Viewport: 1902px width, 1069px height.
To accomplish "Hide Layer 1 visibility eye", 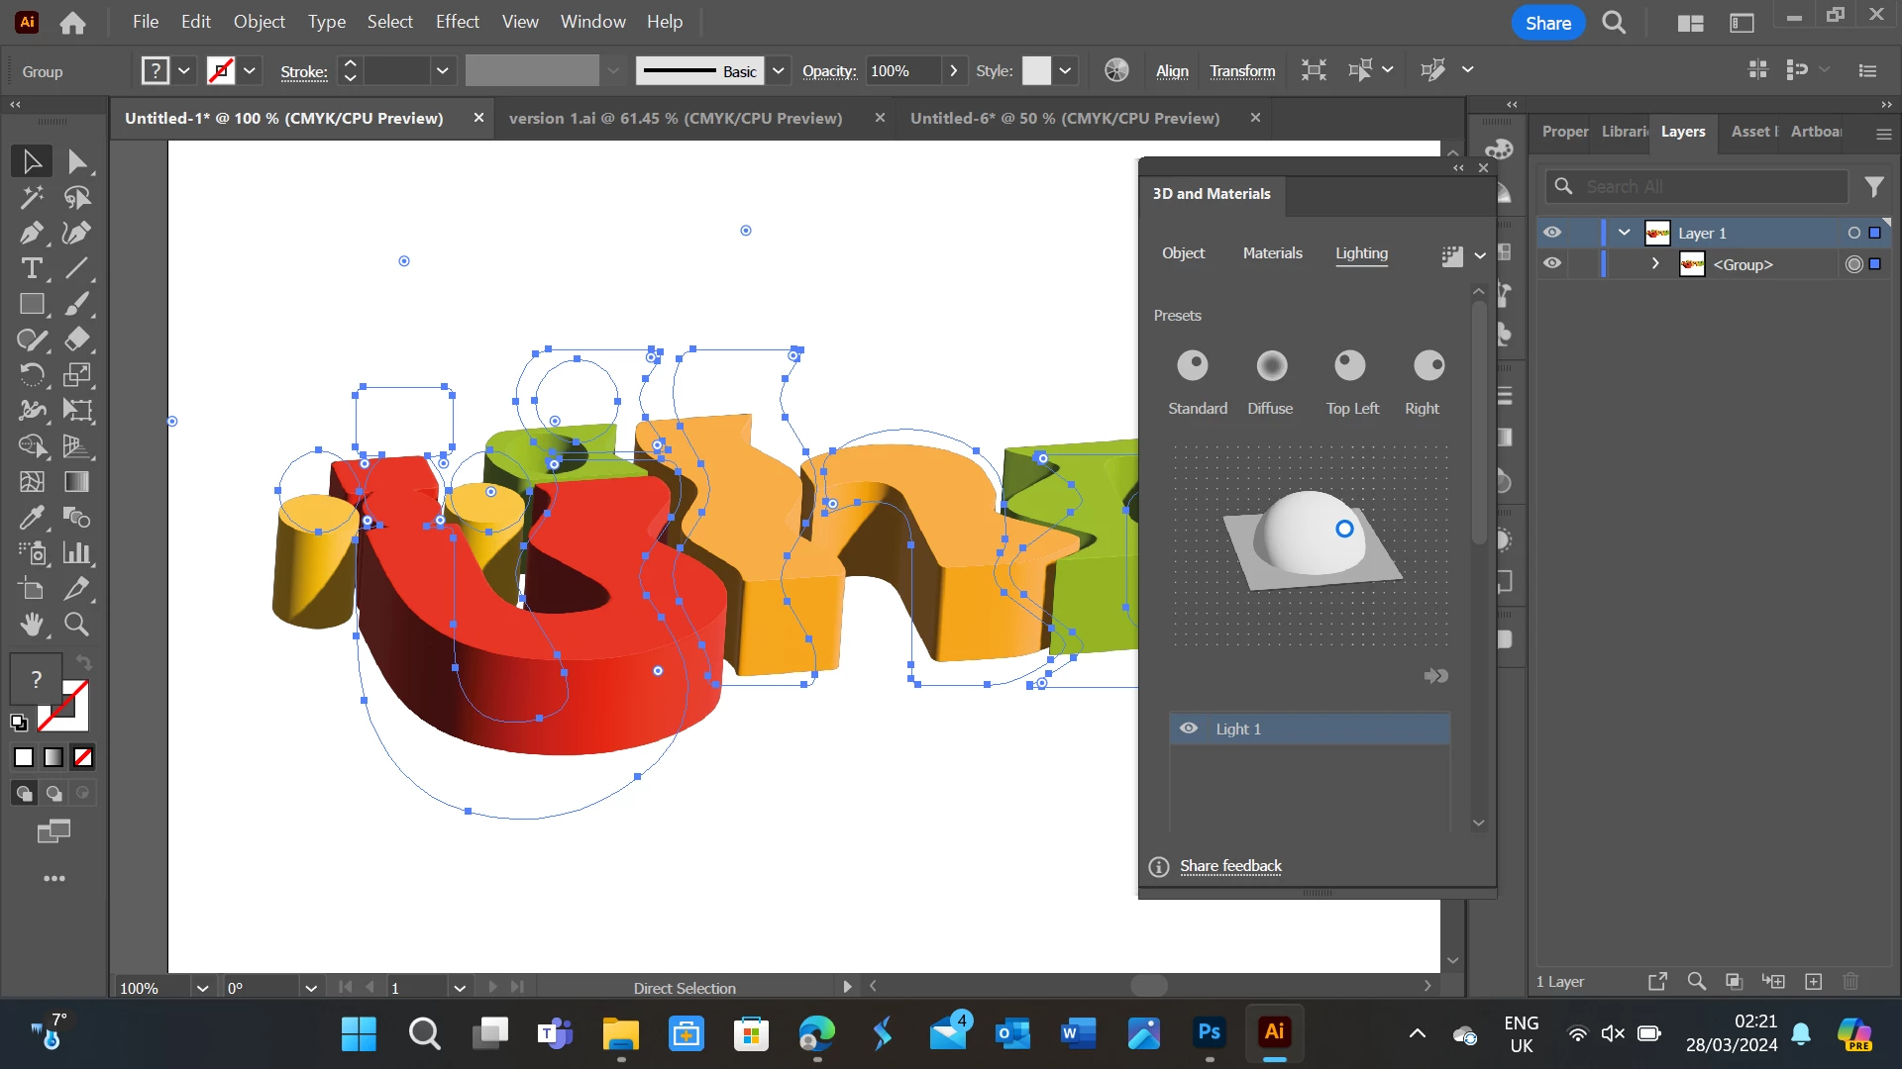I will [x=1552, y=233].
